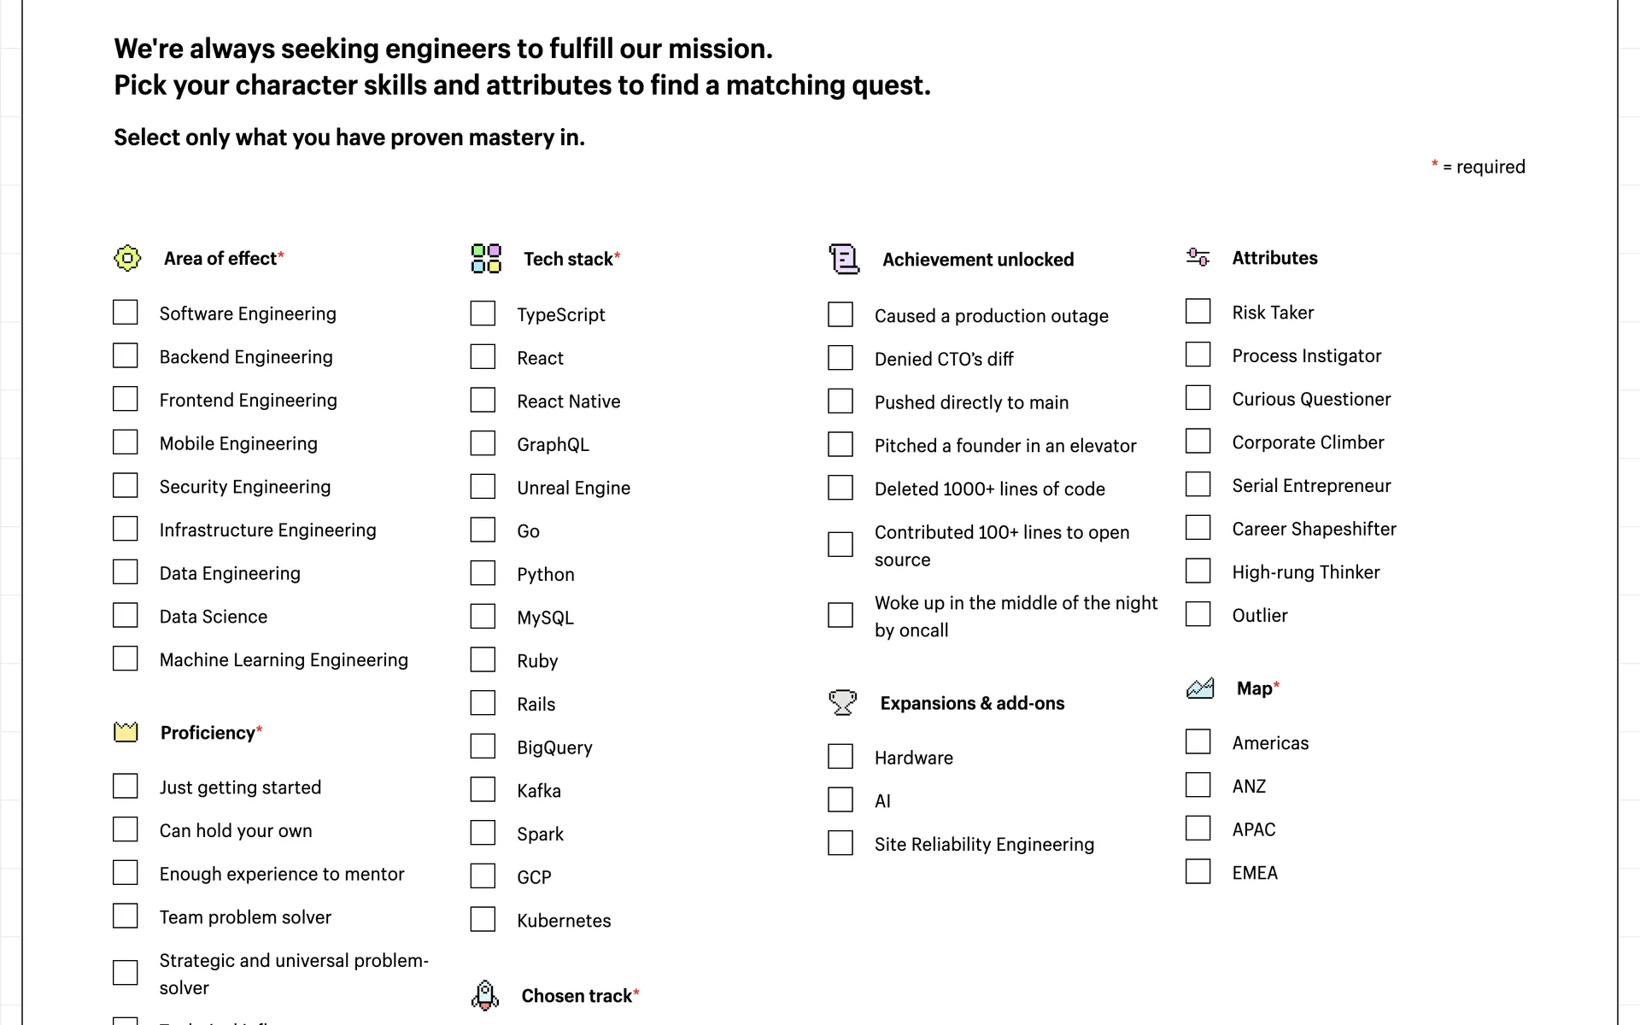Toggle the Machine Learning Engineering checkbox
Viewport: 1640px width, 1025px height.
[x=126, y=659]
